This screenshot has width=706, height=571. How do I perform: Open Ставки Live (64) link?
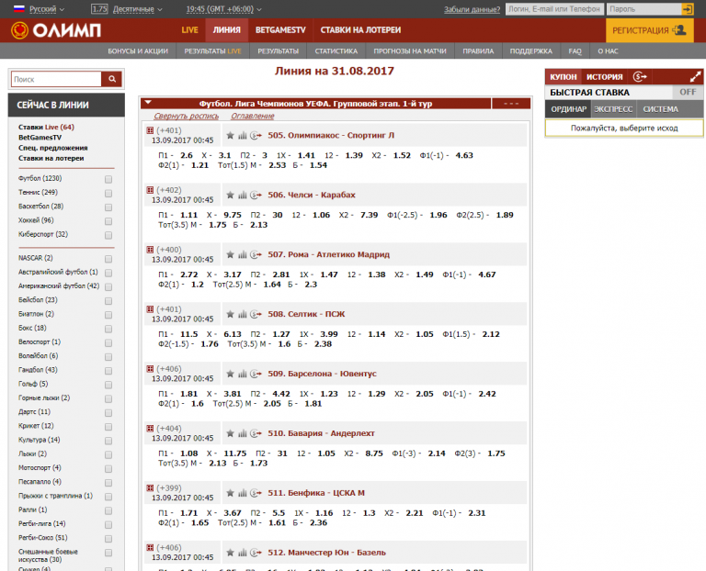click(46, 128)
